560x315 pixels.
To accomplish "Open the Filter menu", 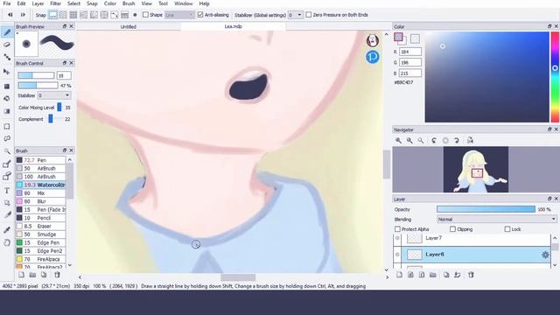I will [55, 3].
